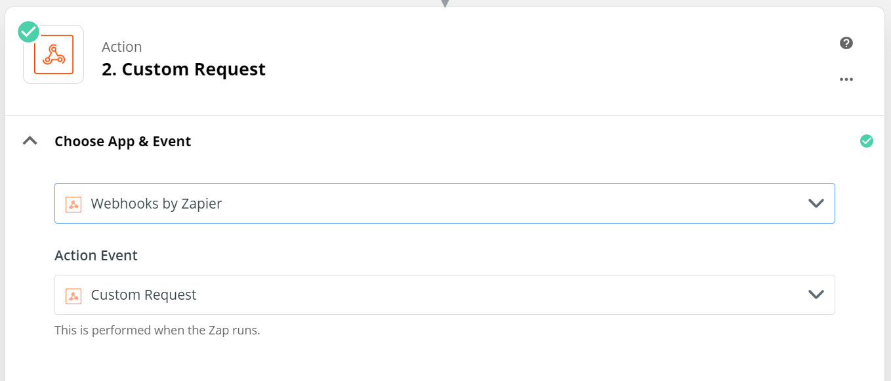This screenshot has width=891, height=381.
Task: Click green checkmark badge on app icon
Action: (x=29, y=31)
